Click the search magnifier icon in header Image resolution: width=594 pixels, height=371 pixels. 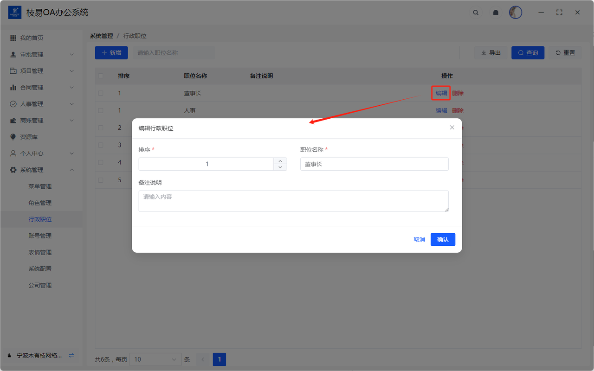click(476, 13)
